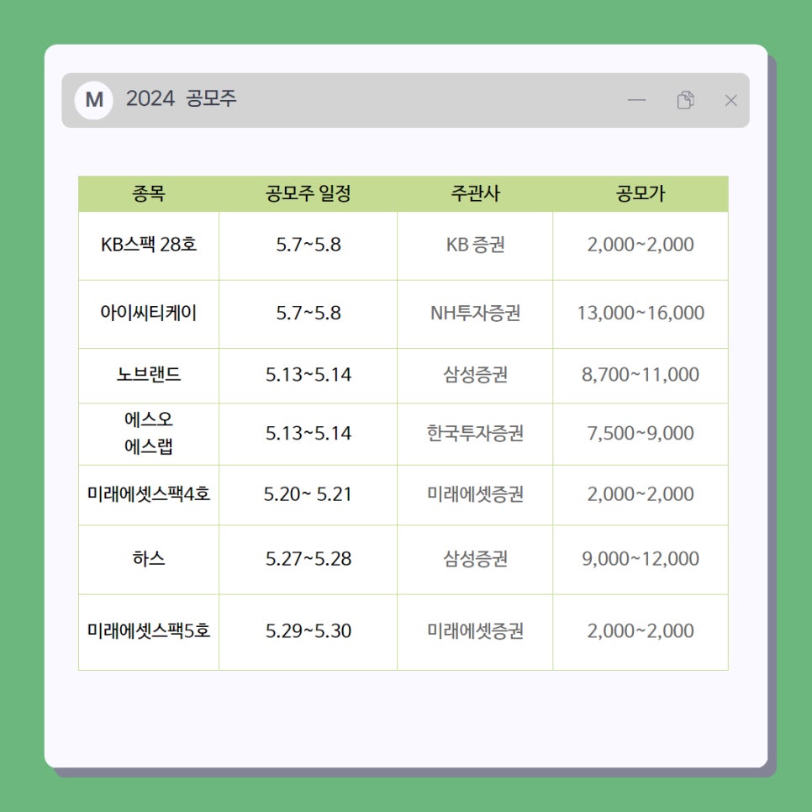Click the '주관사' column header

point(475,193)
